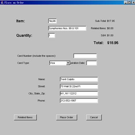135x135 pixels.
Task: Open the Card Type Visa dropdown
Action: point(60,63)
